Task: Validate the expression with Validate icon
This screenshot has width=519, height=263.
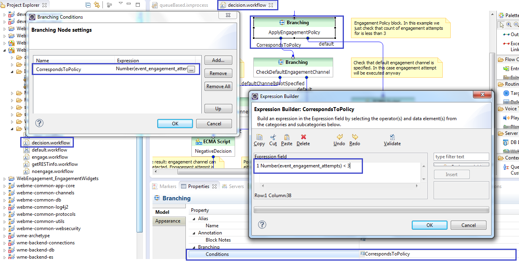Action: [x=392, y=137]
